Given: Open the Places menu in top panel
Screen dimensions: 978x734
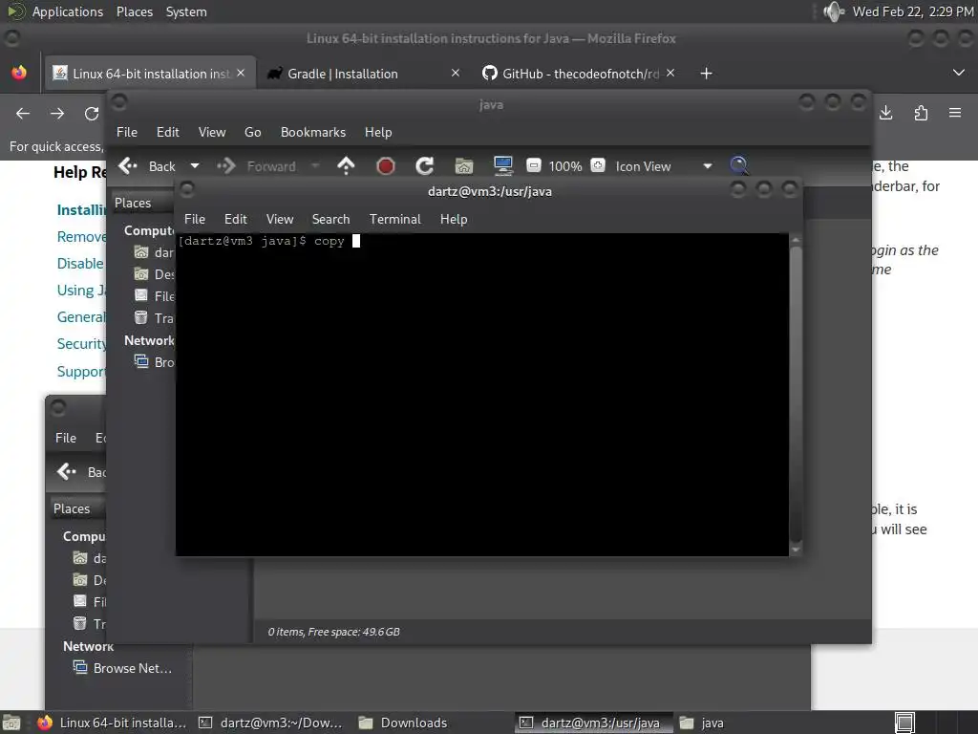Looking at the screenshot, I should click(x=134, y=11).
